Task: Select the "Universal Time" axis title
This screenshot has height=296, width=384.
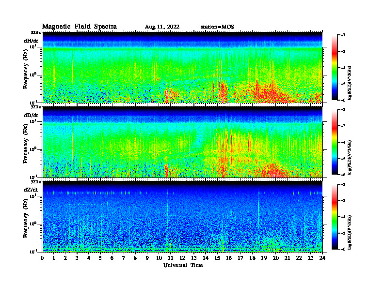Action: coord(183,265)
